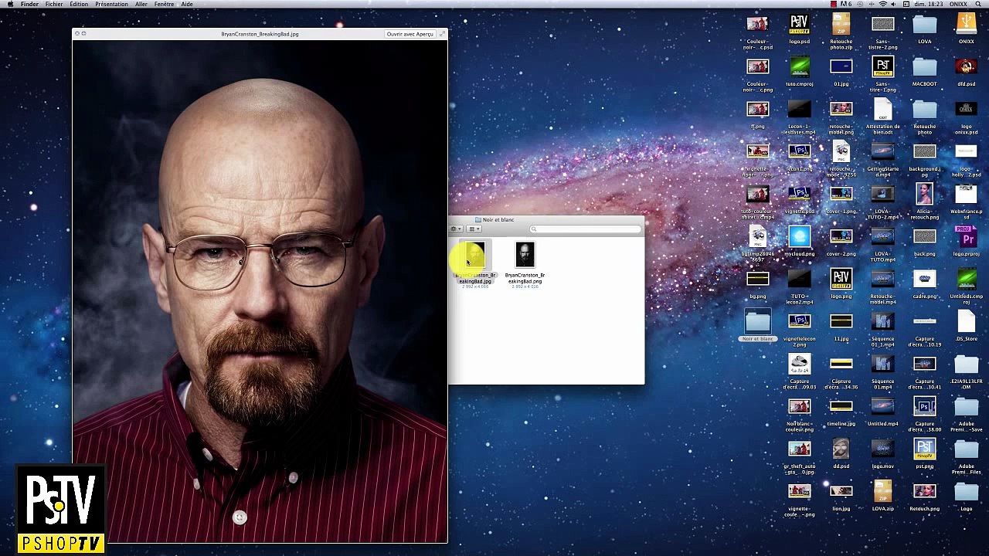The width and height of the screenshot is (989, 556).
Task: Select the bg.png file icon
Action: pos(757,280)
